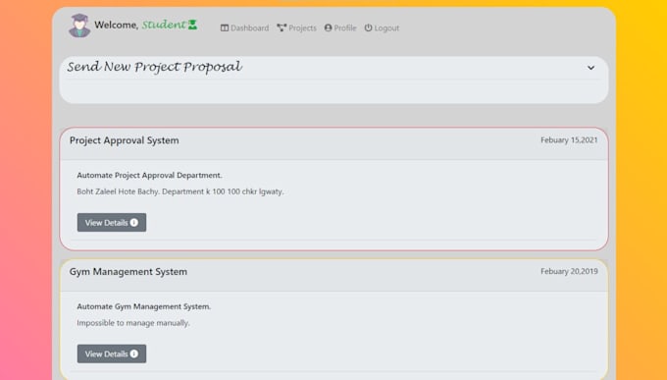Click text Automate Project Approval Department.

click(149, 175)
